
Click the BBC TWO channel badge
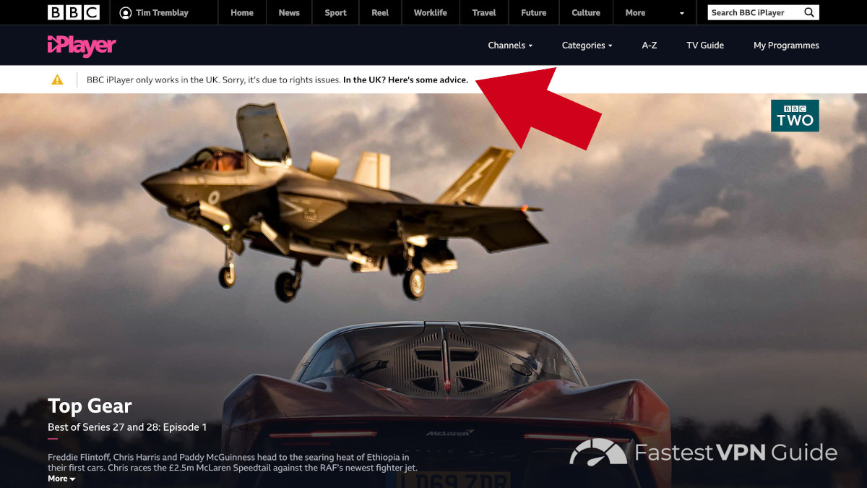(x=795, y=116)
